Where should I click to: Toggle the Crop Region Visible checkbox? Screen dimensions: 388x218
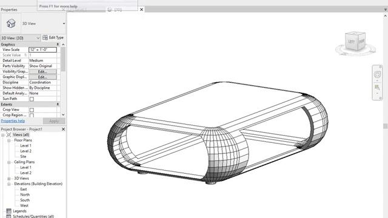[x=32, y=115]
